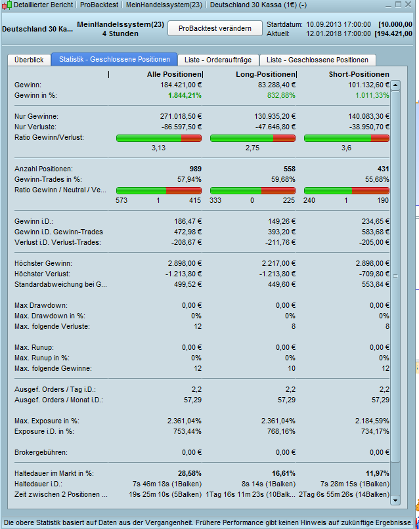Click the Short-Positionen column header
The height and width of the screenshot is (529, 419).
point(359,74)
